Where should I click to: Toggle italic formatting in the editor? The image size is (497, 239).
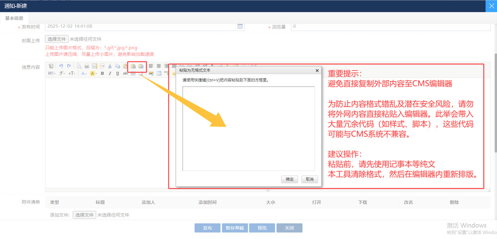click(x=109, y=73)
